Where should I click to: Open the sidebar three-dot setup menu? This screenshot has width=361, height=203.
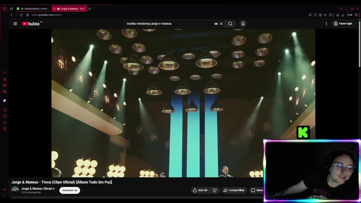(5, 195)
